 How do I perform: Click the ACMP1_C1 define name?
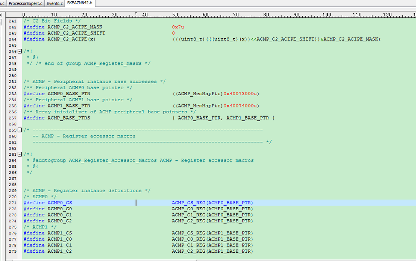60,245
